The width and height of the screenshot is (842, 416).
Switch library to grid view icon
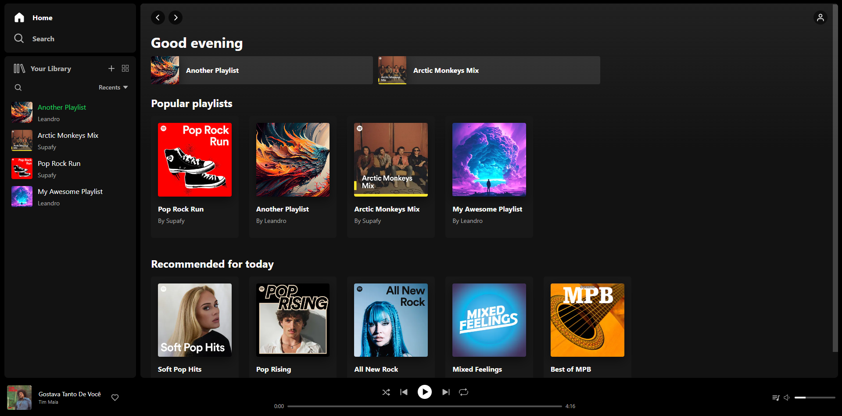click(x=125, y=68)
